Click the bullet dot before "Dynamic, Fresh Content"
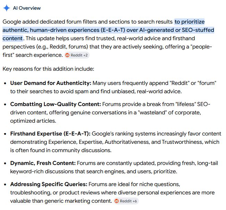Screen dimensions: 226x210 (x=5, y=163)
